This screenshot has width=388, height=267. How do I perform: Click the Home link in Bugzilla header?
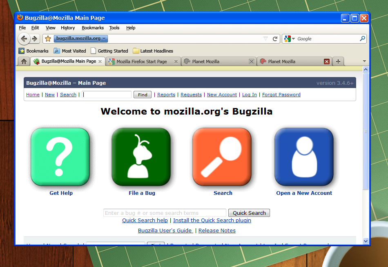tap(33, 95)
